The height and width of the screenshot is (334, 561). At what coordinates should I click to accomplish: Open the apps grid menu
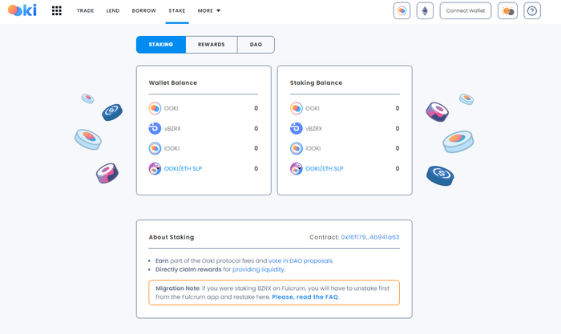(57, 10)
